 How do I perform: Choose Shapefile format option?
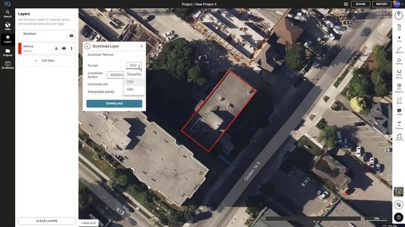134,74
